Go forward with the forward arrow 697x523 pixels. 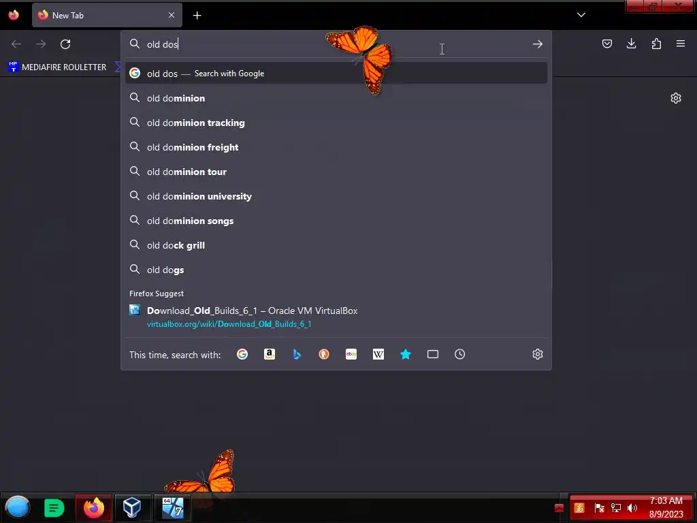click(41, 44)
